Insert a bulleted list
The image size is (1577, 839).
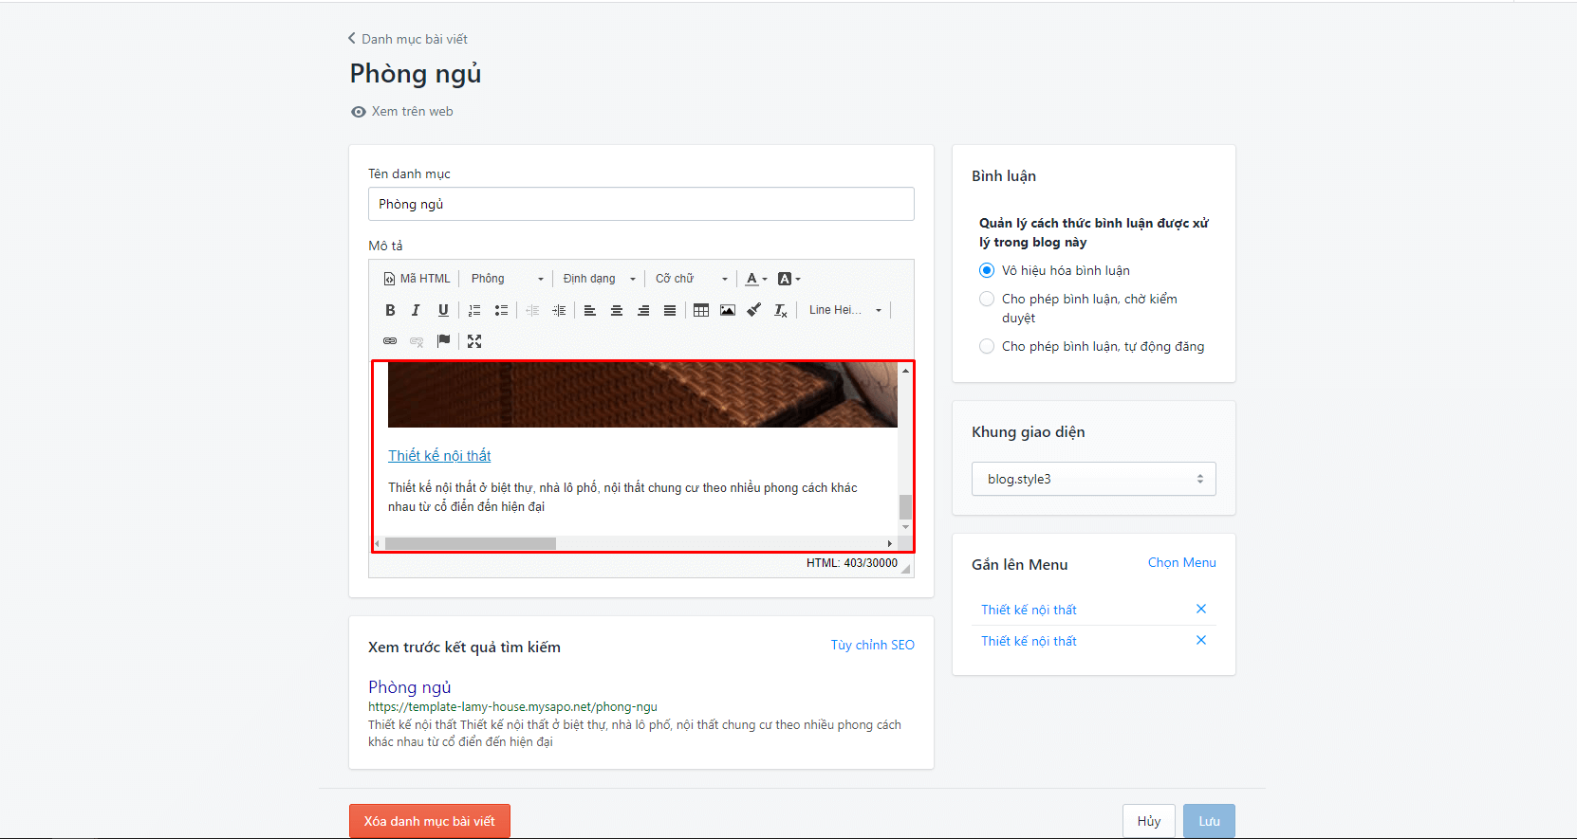coord(501,310)
